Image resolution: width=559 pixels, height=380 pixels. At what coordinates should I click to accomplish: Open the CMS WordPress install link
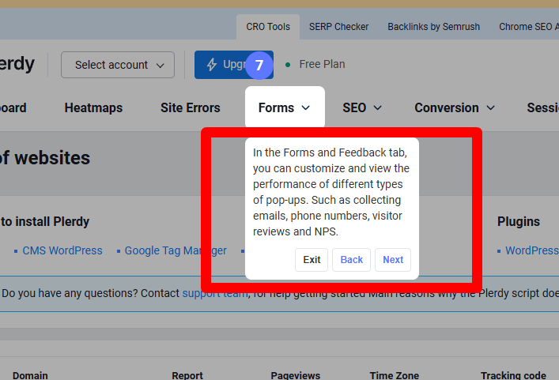click(62, 250)
